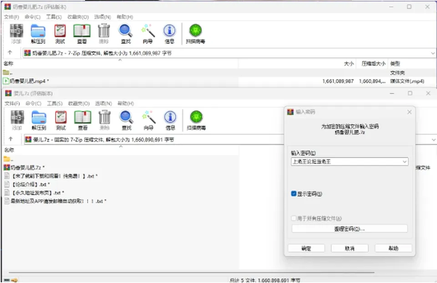Sort by 大小 column in 奶香婴儿肥.7z window
The width and height of the screenshot is (437, 283).
click(349, 64)
